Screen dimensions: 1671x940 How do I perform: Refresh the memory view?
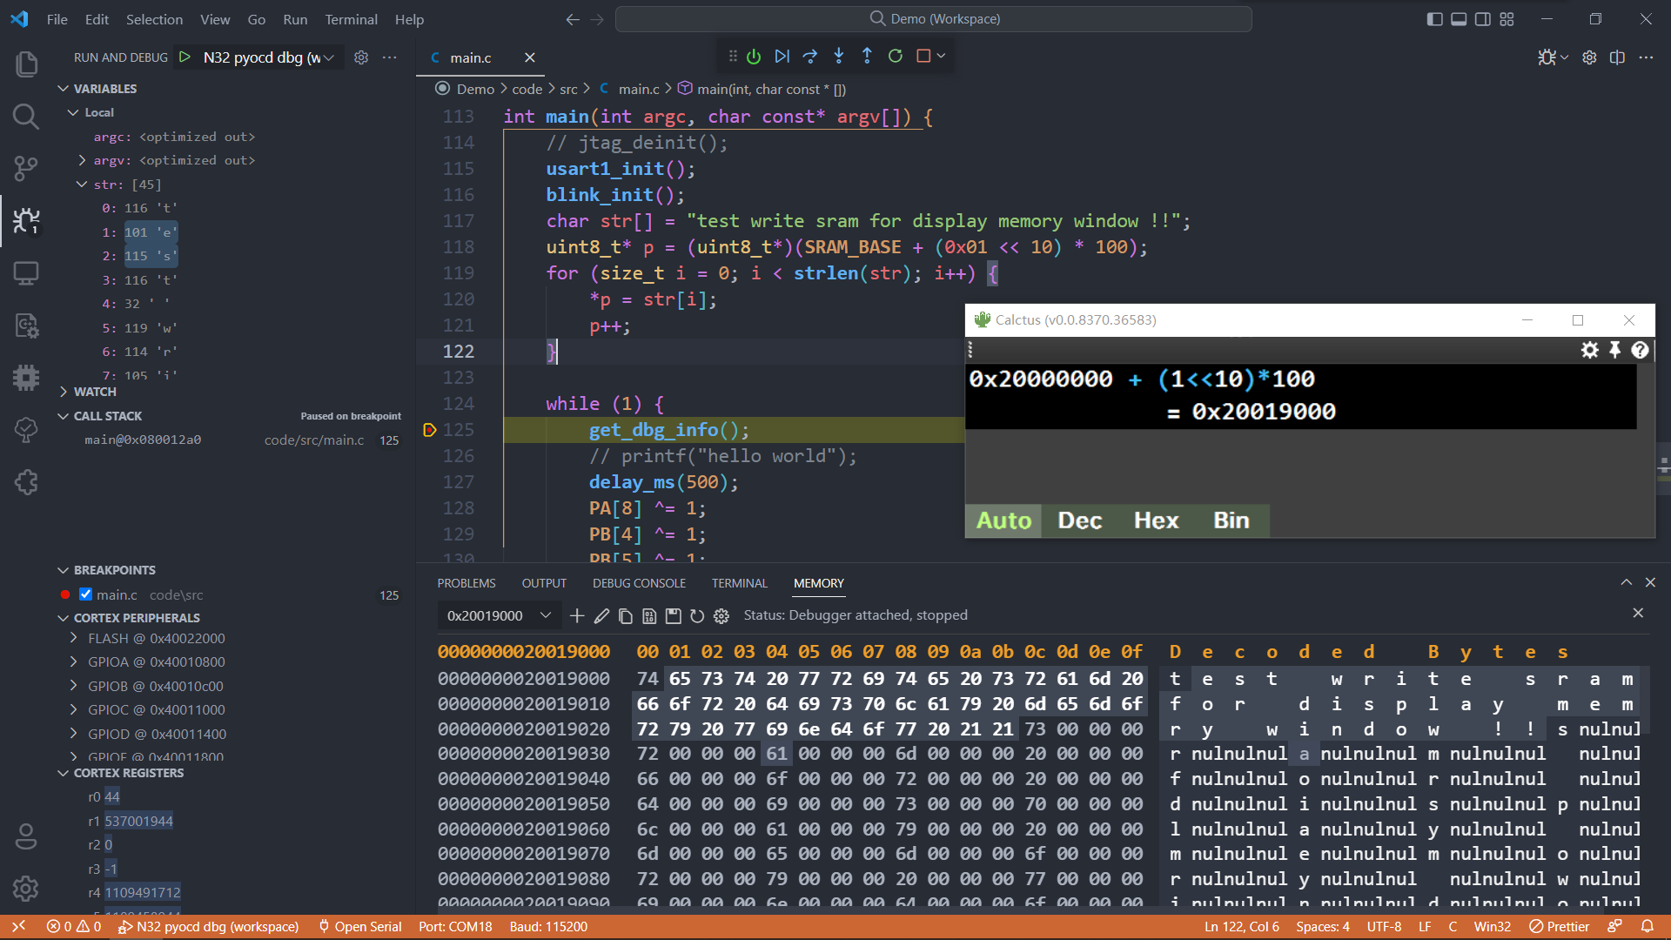coord(697,616)
